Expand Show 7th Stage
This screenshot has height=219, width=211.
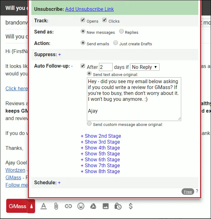click(x=100, y=165)
